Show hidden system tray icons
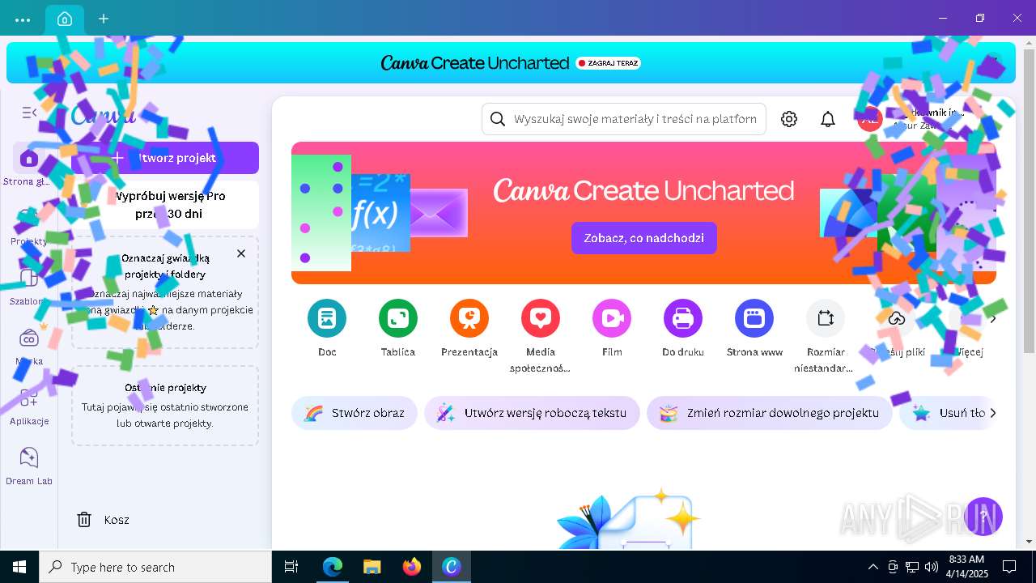1036x583 pixels. click(x=873, y=567)
